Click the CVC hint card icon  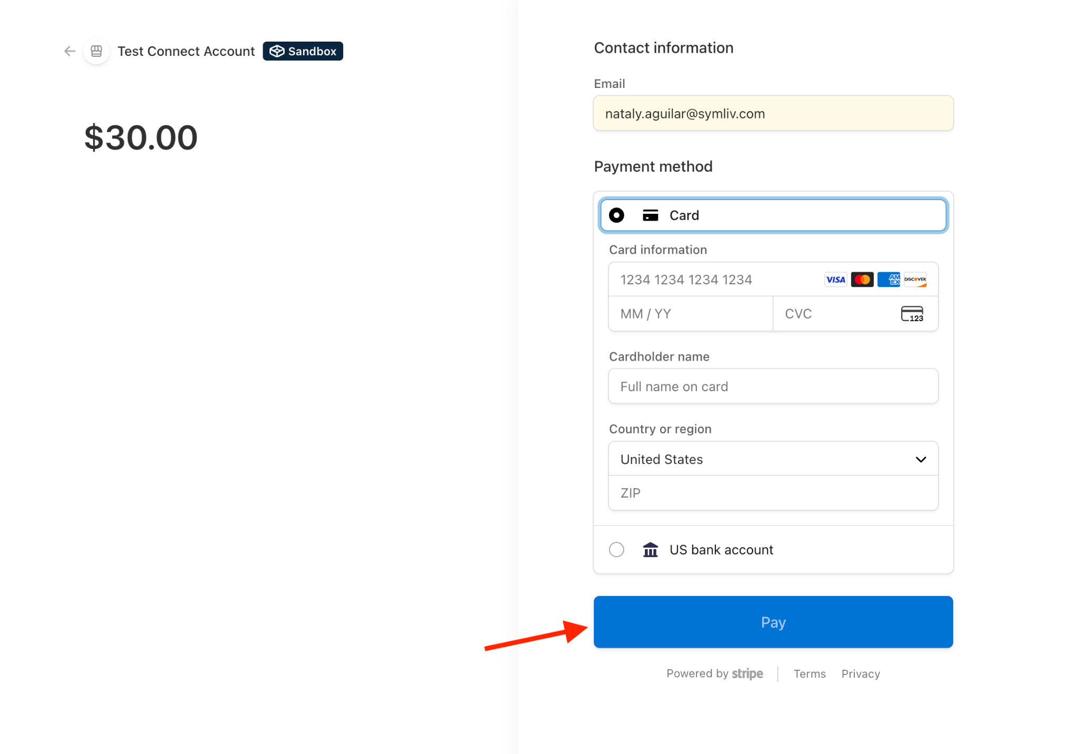(912, 314)
